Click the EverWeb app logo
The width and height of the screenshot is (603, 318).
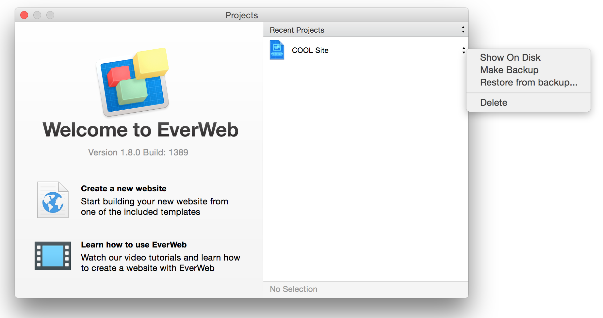[x=132, y=82]
